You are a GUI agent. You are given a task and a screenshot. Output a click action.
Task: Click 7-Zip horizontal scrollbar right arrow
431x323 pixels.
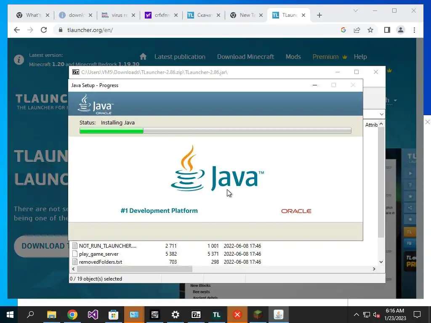(374, 269)
